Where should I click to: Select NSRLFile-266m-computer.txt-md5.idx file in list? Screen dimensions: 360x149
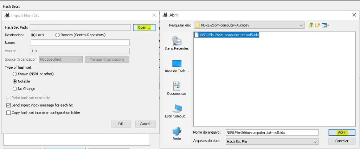point(229,35)
